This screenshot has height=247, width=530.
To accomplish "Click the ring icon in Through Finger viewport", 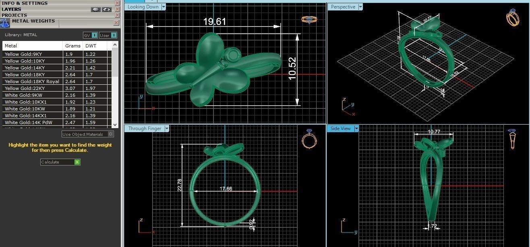I will [309, 138].
